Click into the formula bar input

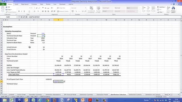point(104,17)
